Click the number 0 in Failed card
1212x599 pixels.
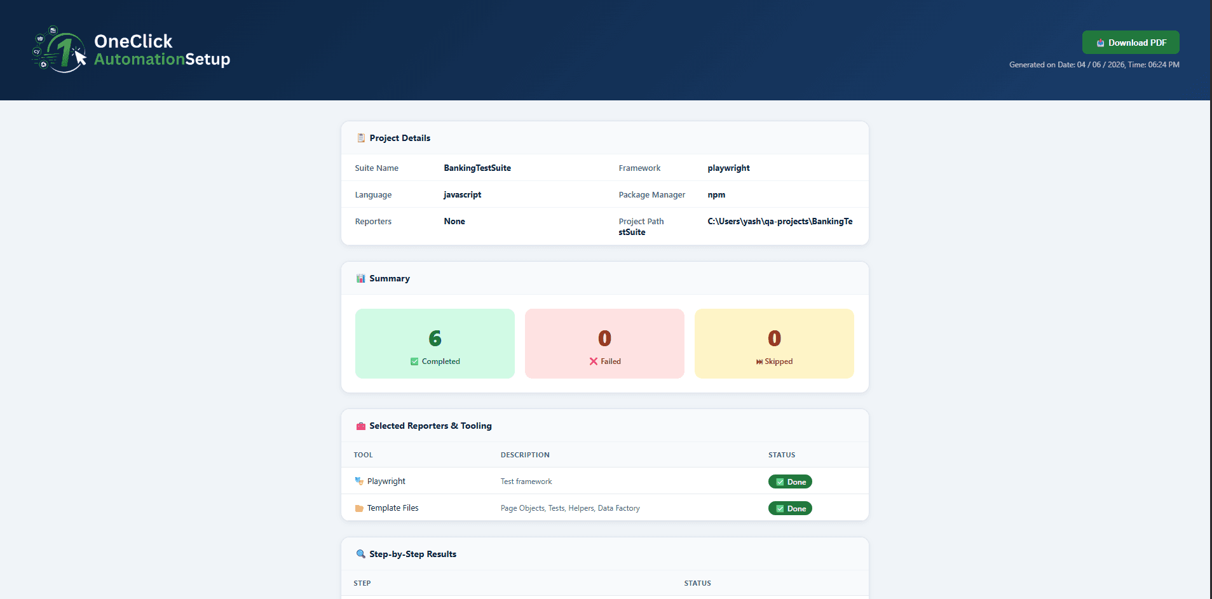(604, 338)
